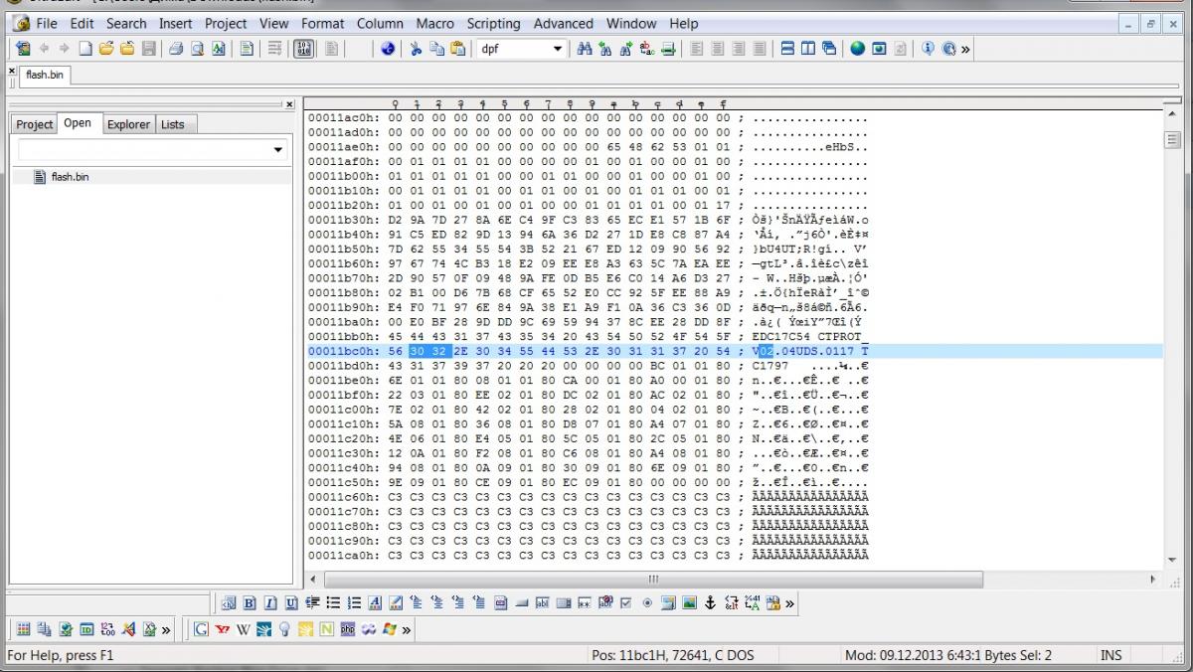Viewport: 1193px width, 672px height.
Task: Open the Advanced menu
Action: (x=563, y=23)
